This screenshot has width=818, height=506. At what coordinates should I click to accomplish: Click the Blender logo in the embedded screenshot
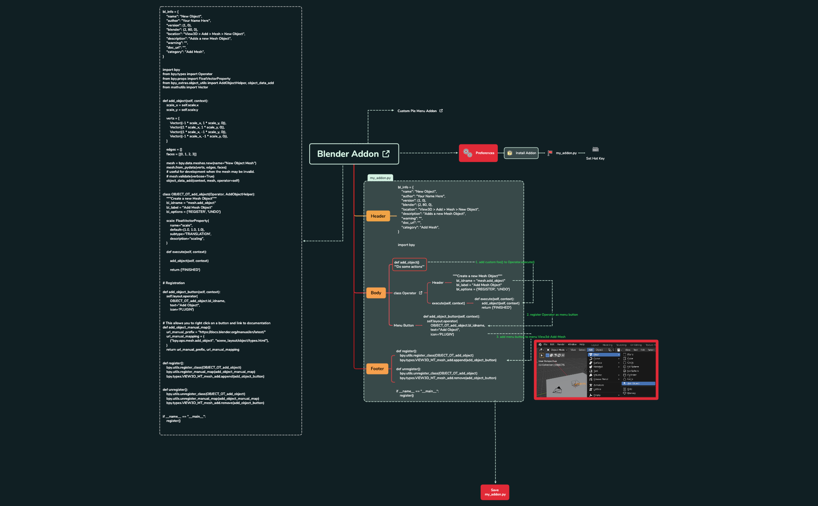tap(540, 344)
